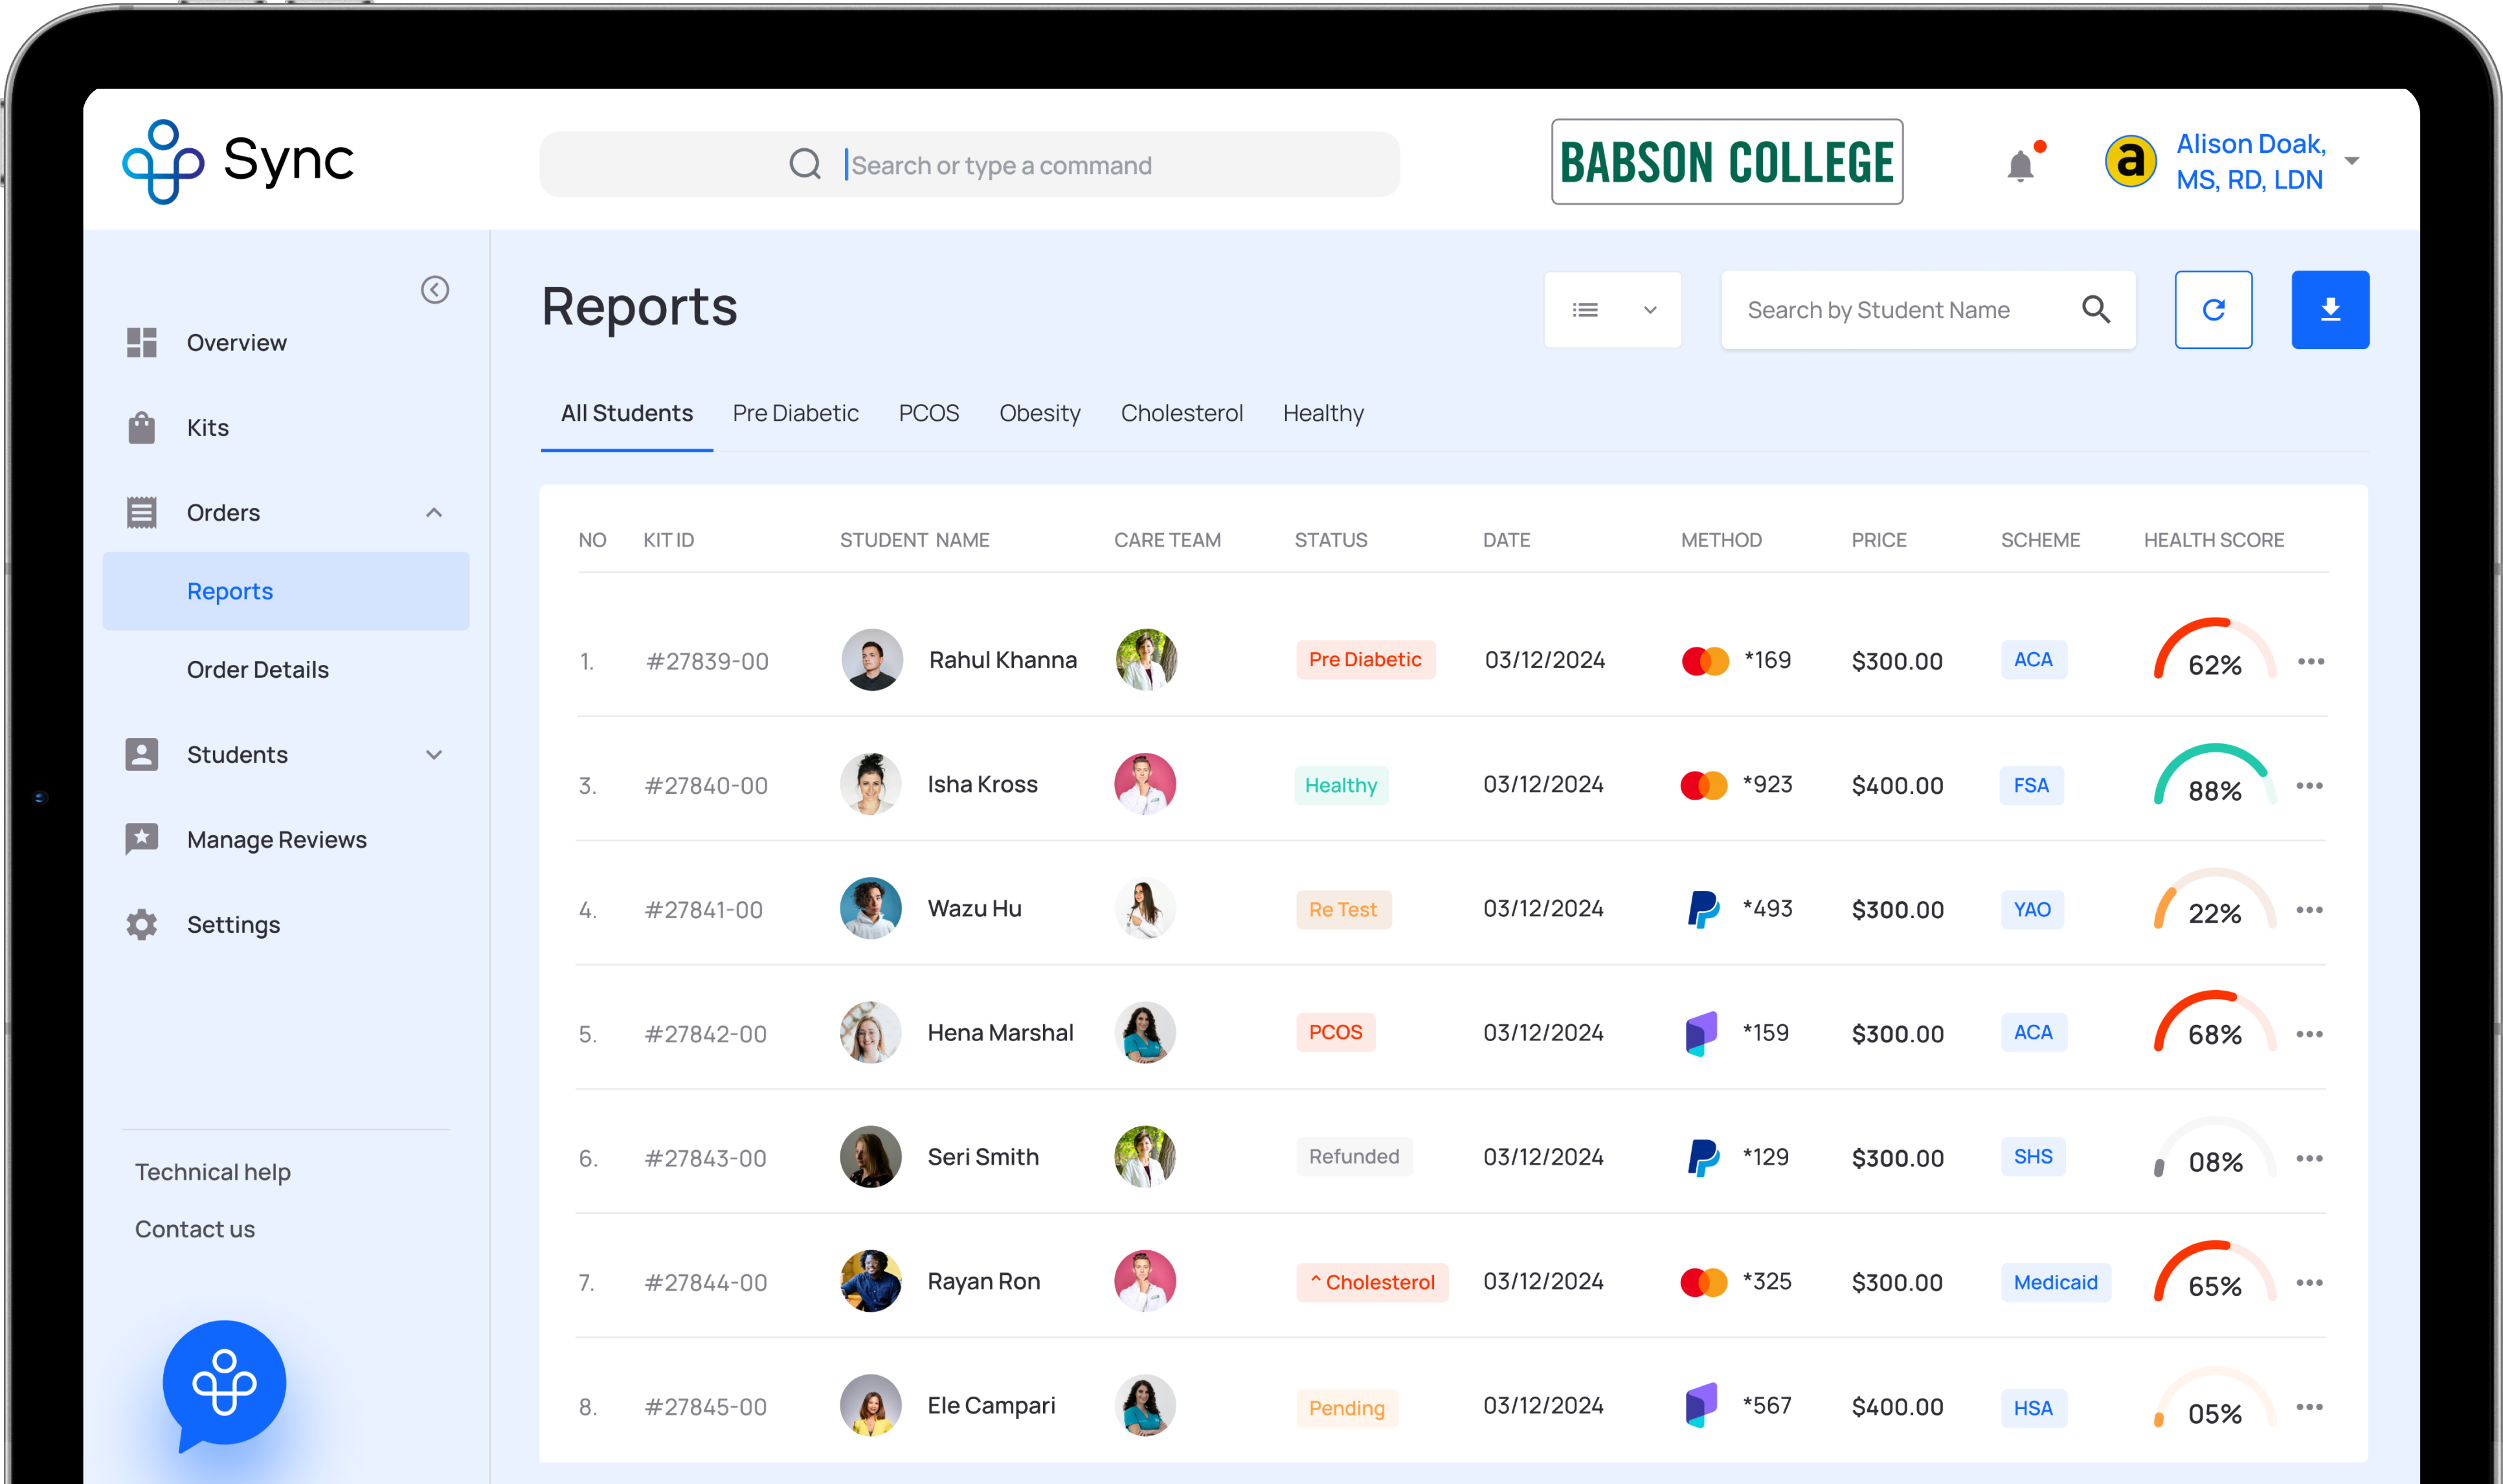Click Wazu Hu's care team avatar
Screen dimensions: 2503x1484
coord(1145,908)
